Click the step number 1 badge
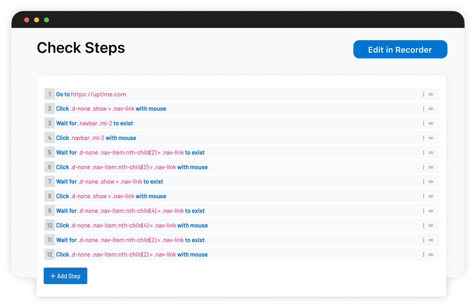Image resolution: width=475 pixels, height=307 pixels. 49,94
